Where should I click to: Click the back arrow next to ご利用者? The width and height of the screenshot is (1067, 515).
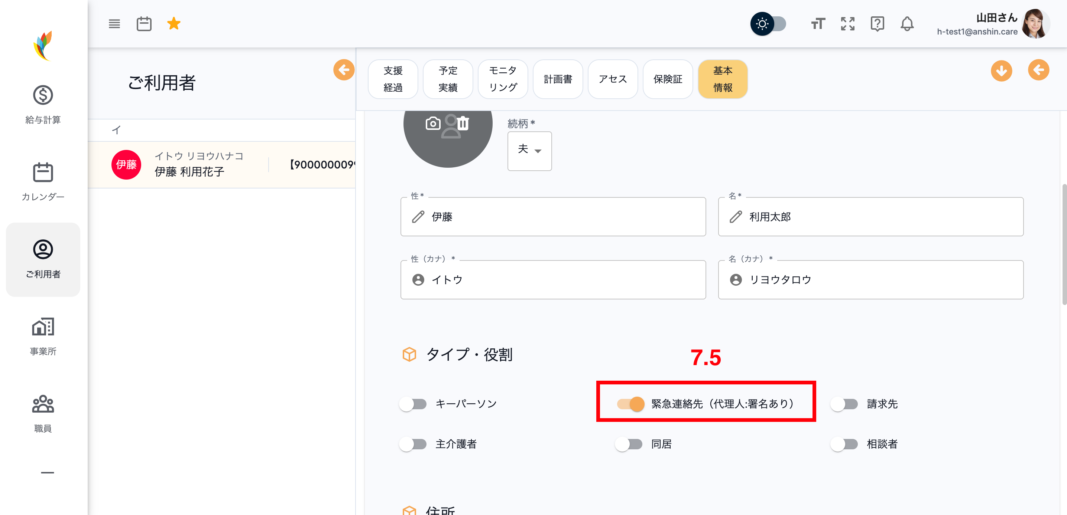343,70
